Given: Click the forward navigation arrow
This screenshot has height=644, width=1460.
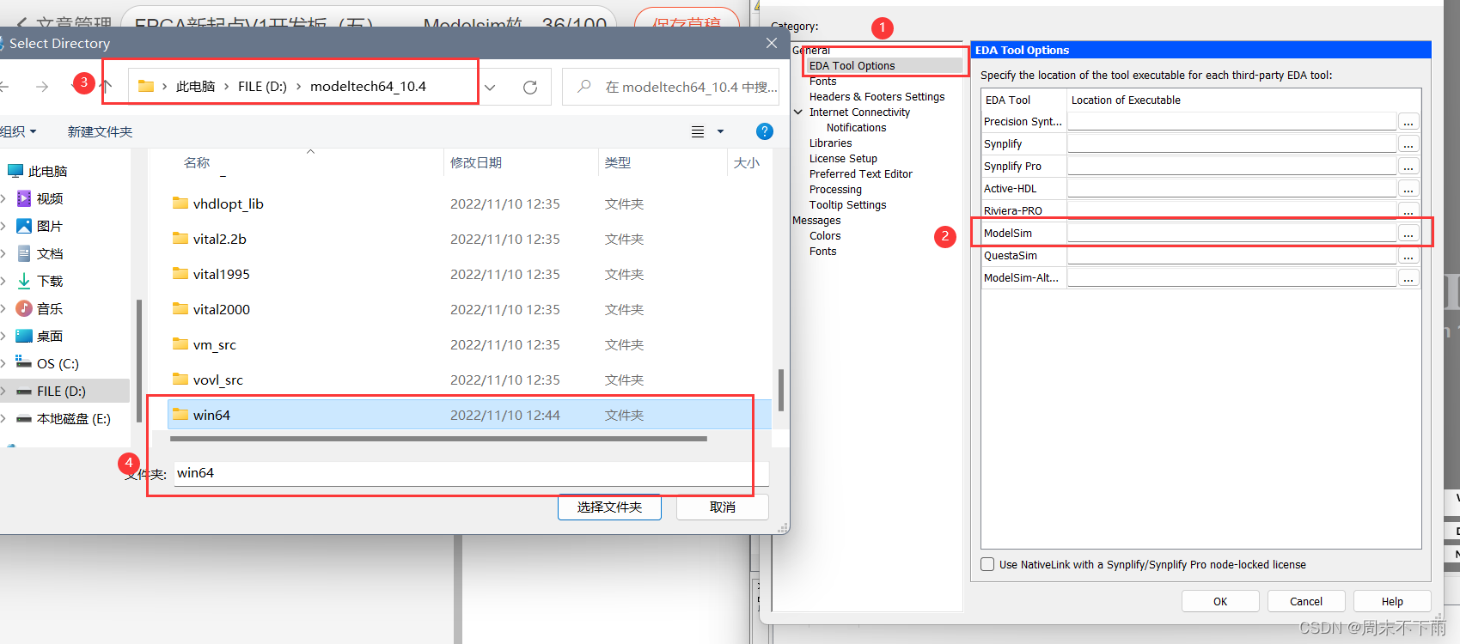Looking at the screenshot, I should tap(41, 87).
